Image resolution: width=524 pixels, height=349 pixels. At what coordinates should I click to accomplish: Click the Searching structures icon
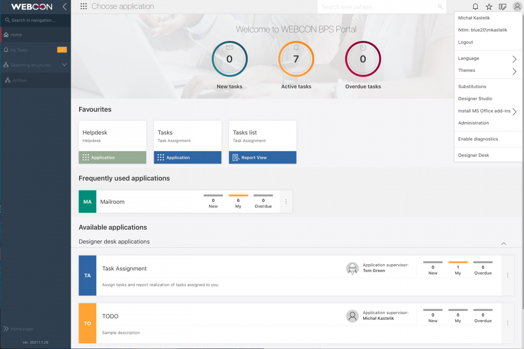(x=6, y=65)
